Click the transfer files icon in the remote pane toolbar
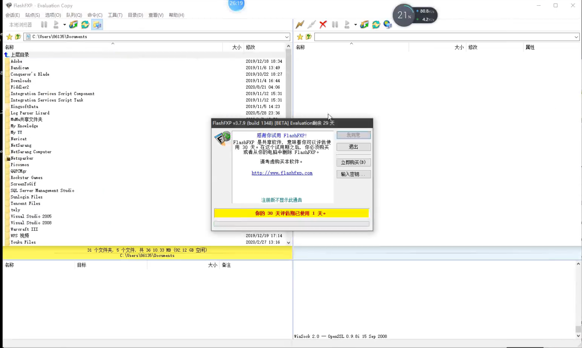The image size is (582, 348). click(364, 25)
